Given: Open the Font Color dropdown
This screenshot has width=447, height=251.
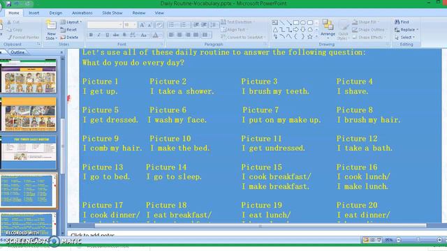Looking at the screenshot, I should click(x=156, y=35).
